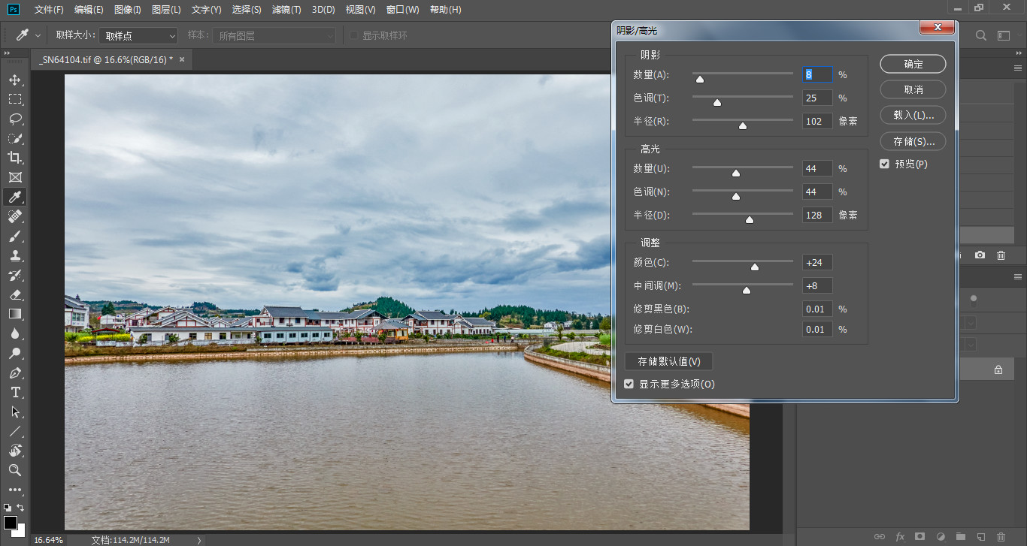The image size is (1027, 546).
Task: Open the eyedropper tool preset picker arrow
Action: pyautogui.click(x=38, y=35)
